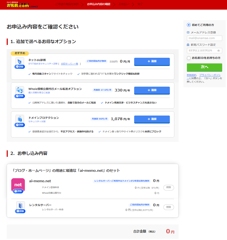Click the pink net domain icon
This screenshot has height=240, width=227.
18,184
